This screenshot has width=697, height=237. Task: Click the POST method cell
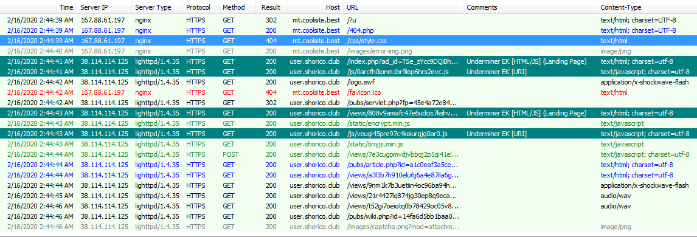(231, 154)
